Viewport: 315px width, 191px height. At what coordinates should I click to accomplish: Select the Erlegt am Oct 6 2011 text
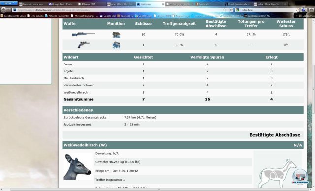click(117, 171)
